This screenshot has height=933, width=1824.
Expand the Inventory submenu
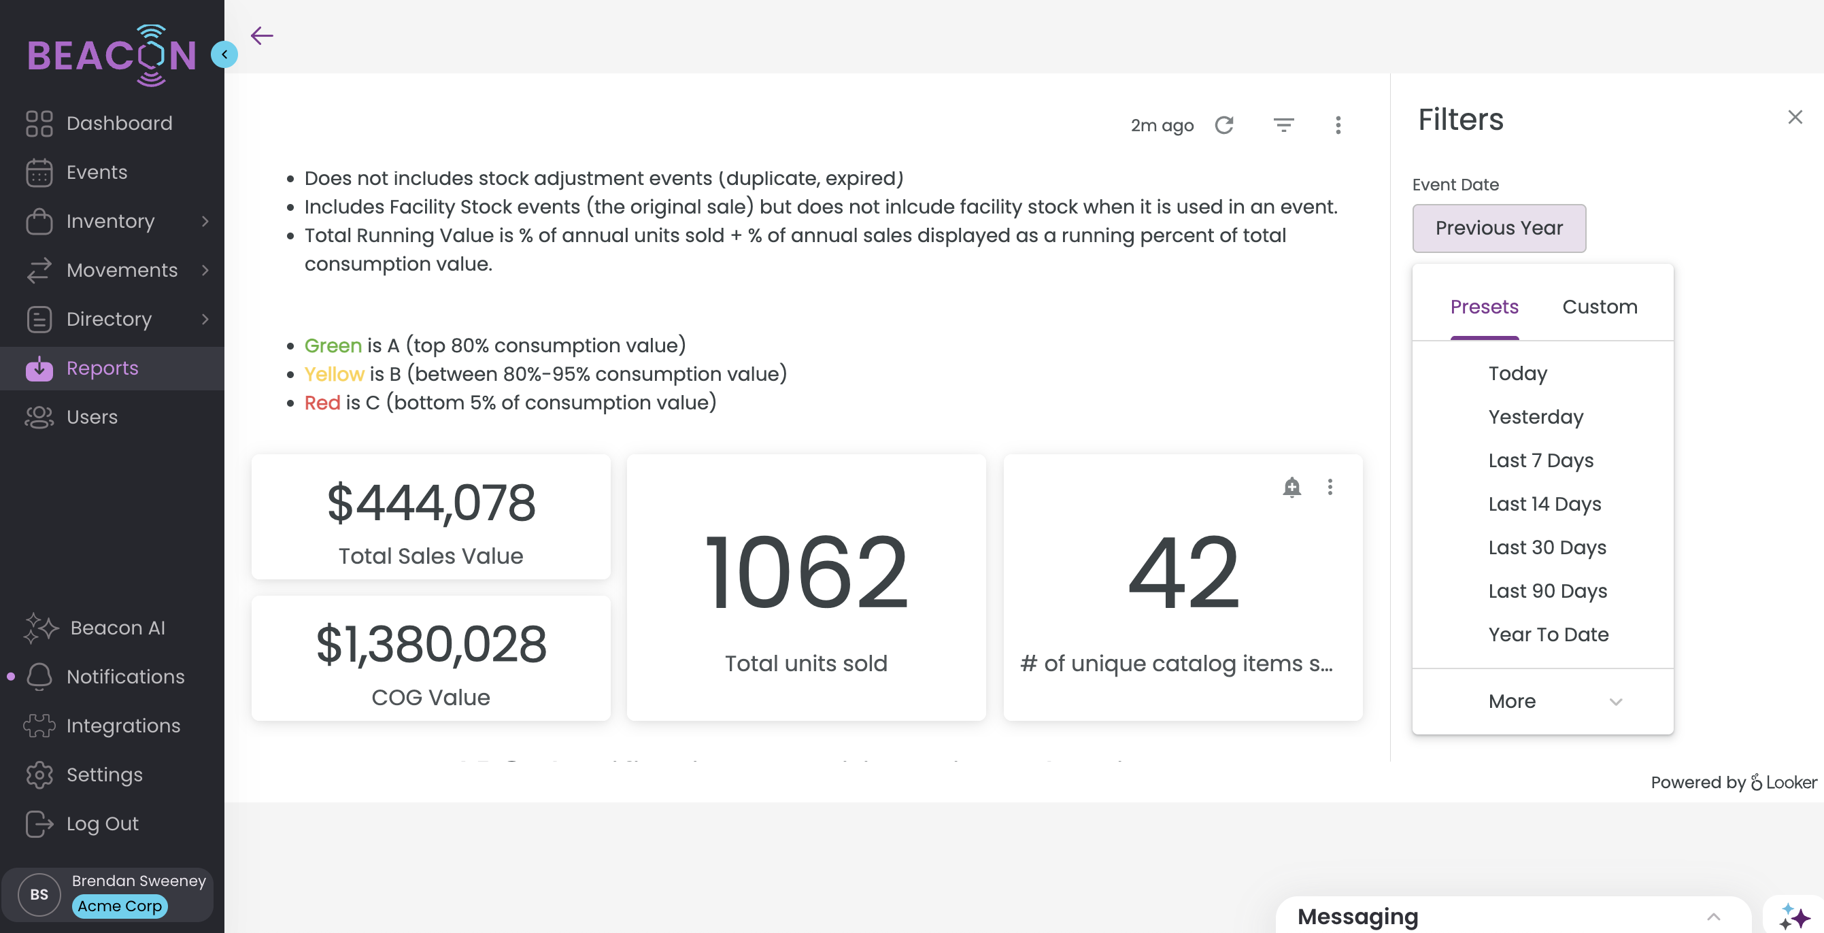(205, 222)
